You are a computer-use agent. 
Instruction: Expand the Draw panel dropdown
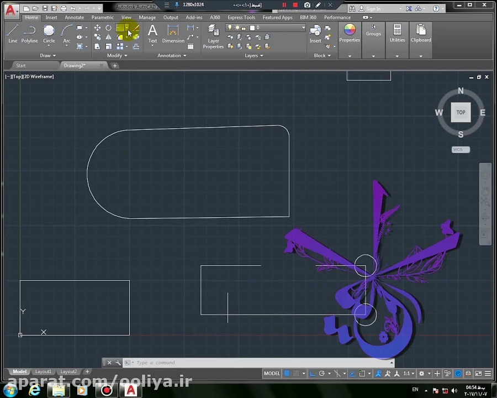[48, 55]
